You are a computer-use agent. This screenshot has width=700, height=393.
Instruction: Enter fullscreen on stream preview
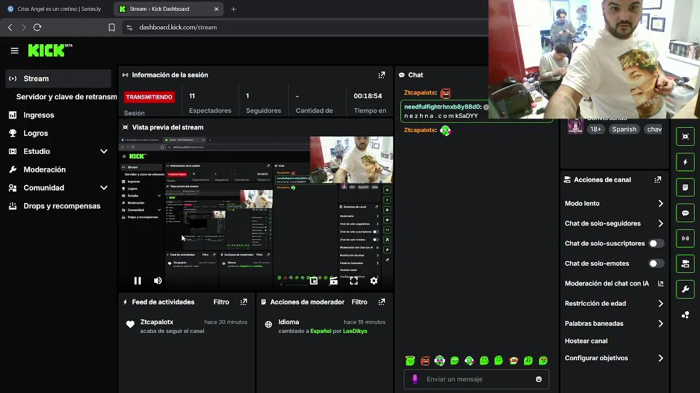pos(354,281)
